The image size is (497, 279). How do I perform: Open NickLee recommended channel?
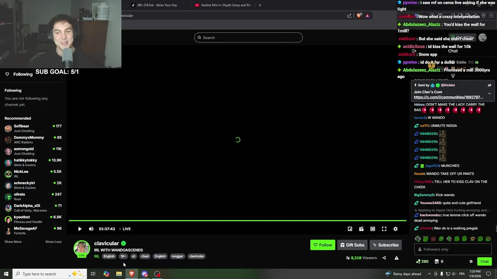tap(33, 174)
